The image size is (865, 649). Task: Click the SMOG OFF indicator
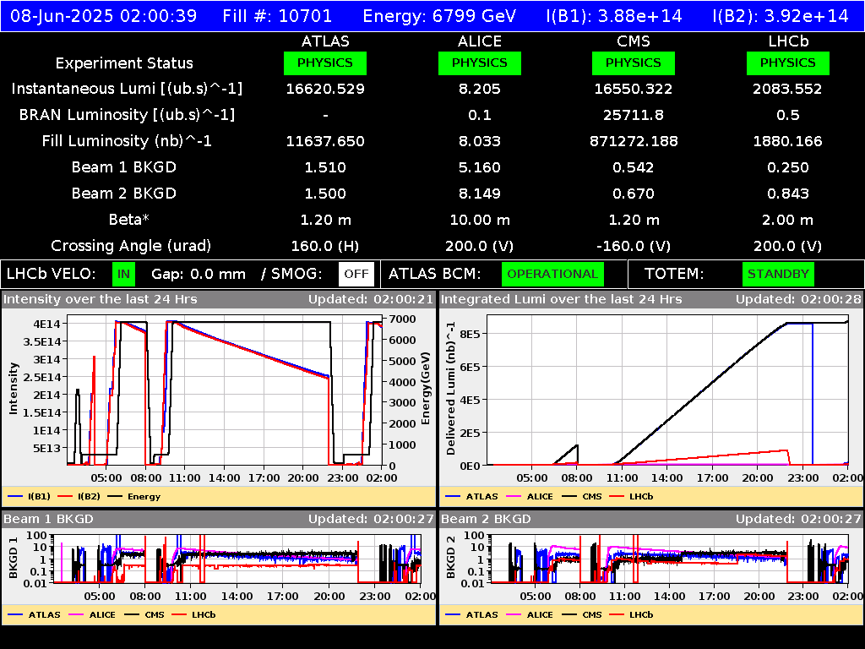(356, 275)
